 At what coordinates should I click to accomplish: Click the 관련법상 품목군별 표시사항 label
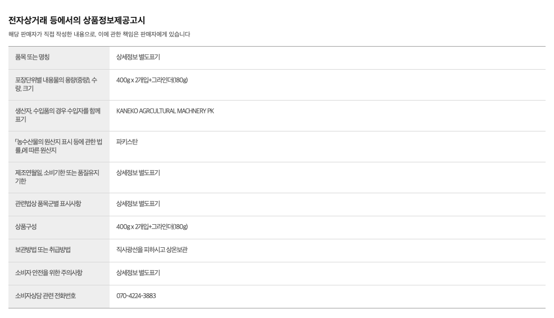pyautogui.click(x=48, y=204)
